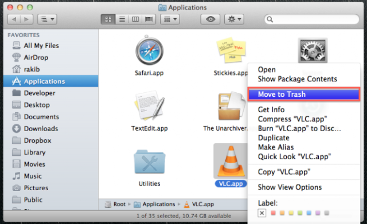
Task: Click the Back navigation arrow
Action: click(14, 19)
